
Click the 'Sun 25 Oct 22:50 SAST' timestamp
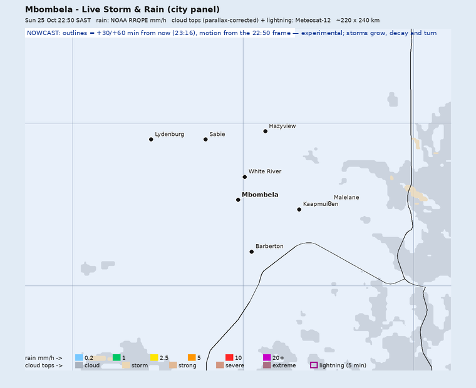(58, 20)
